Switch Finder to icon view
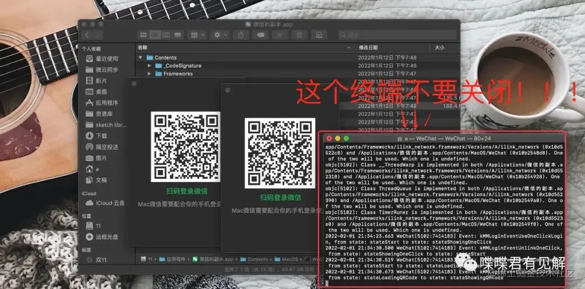This screenshot has width=585, height=289. (143, 35)
